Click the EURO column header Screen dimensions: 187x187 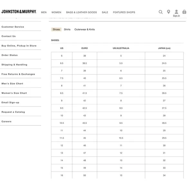pyautogui.click(x=84, y=48)
